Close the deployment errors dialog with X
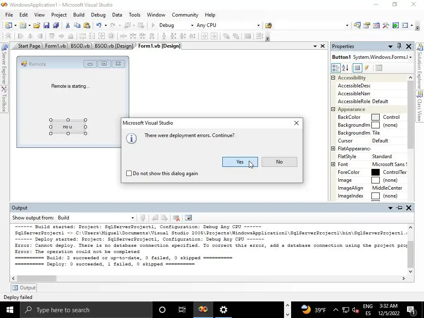 click(x=296, y=123)
